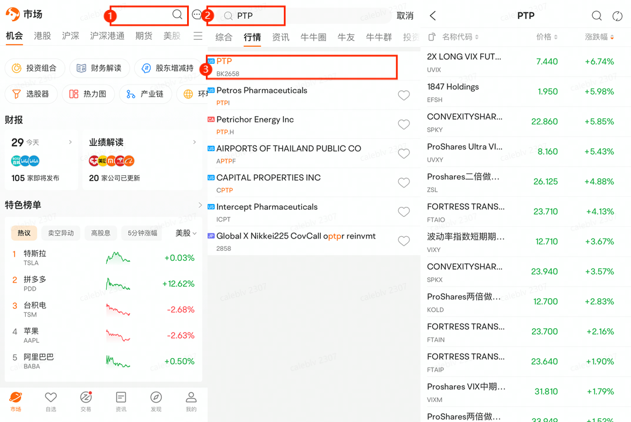631x422 pixels.
Task: Open 热力图 heat map
Action: 88,94
